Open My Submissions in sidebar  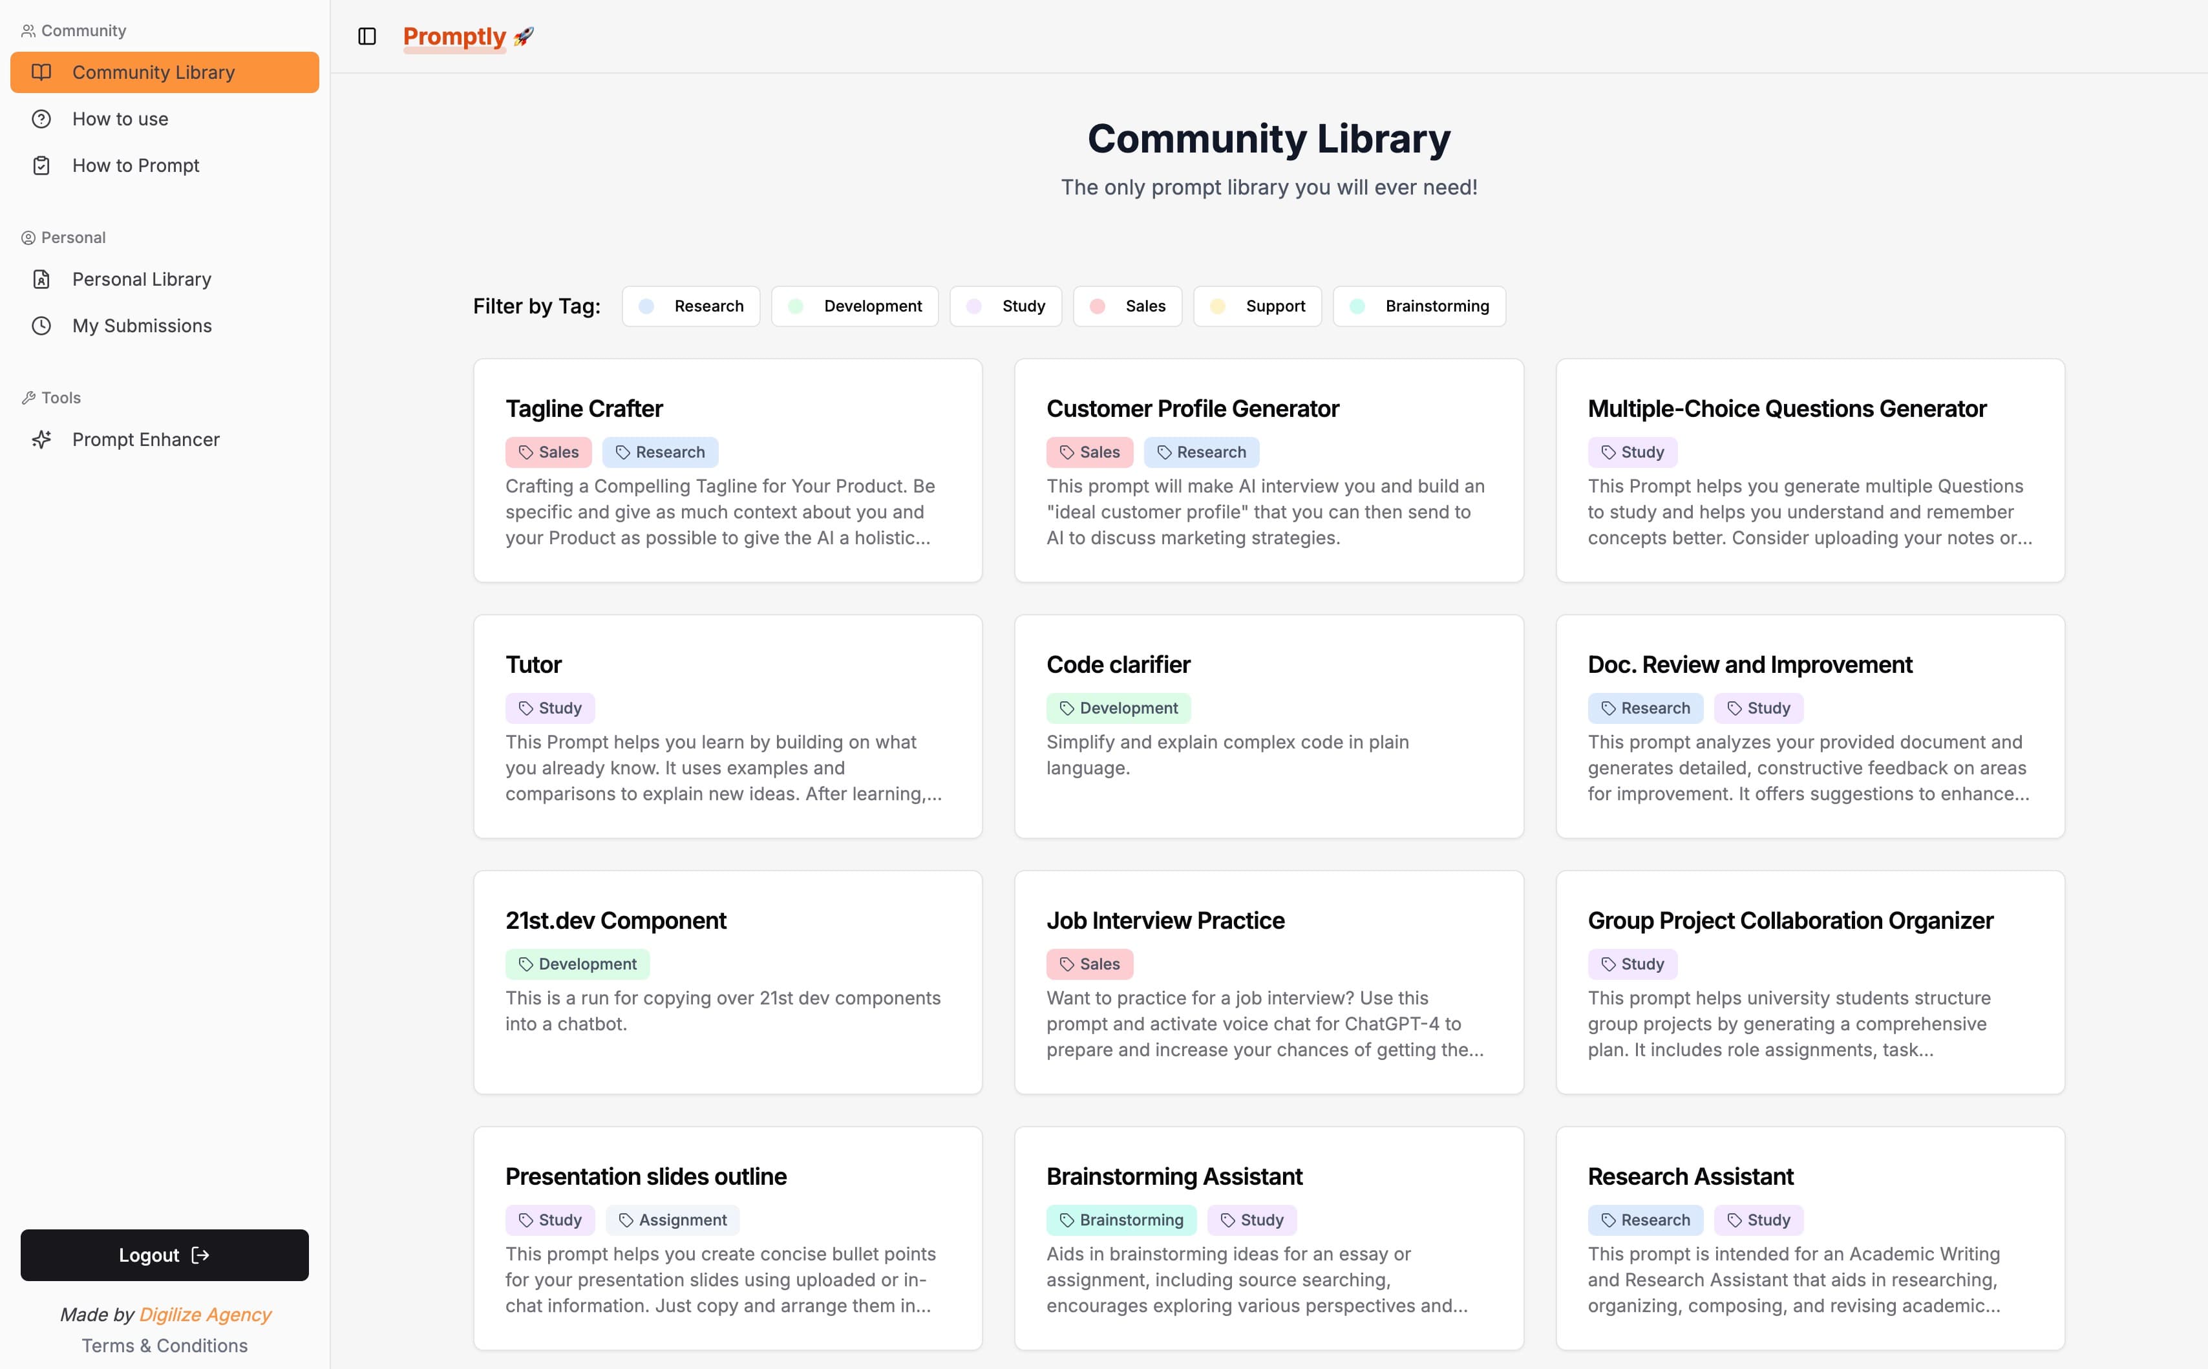point(142,326)
